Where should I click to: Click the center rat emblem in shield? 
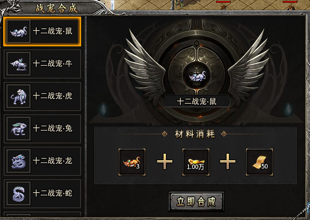pyautogui.click(x=197, y=76)
